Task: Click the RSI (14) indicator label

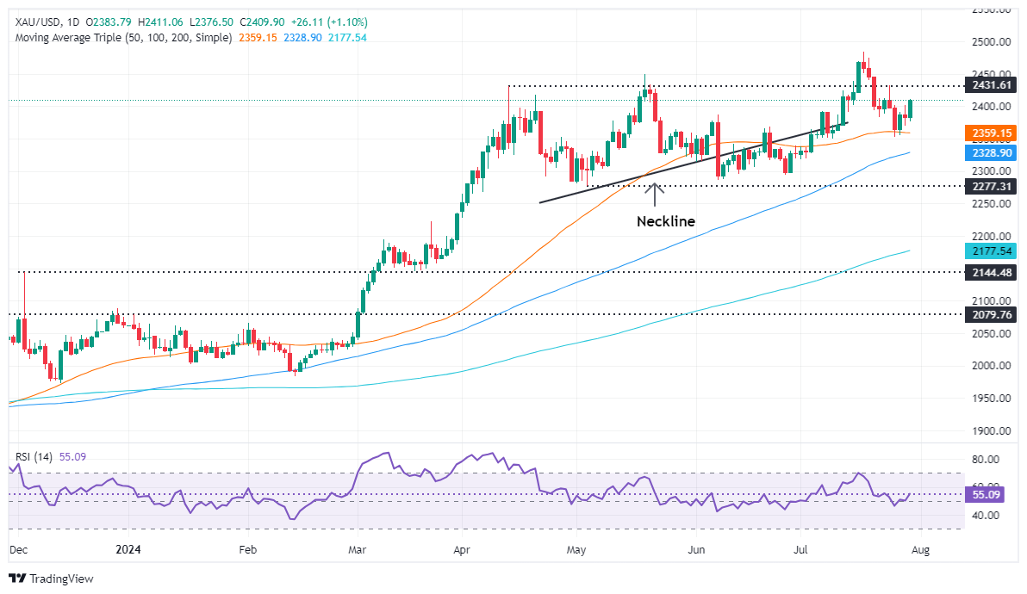Action: tap(34, 456)
